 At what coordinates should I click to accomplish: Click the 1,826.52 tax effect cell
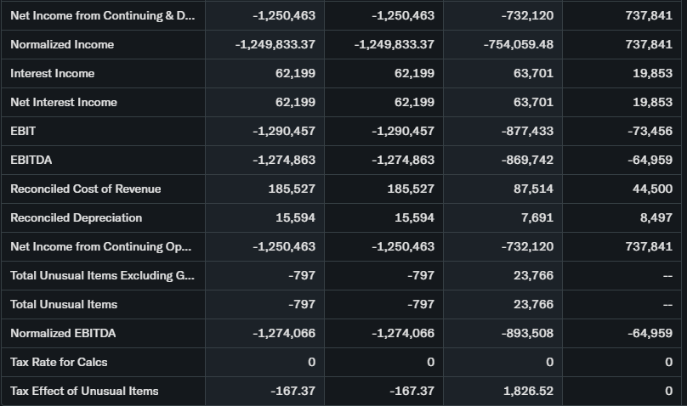[x=529, y=391]
